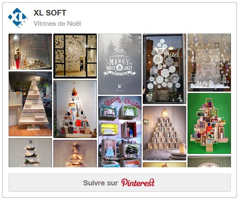Image resolution: width=240 pixels, height=200 pixels.
Task: Open the partially visible yellow pin
Action: [x=165, y=165]
